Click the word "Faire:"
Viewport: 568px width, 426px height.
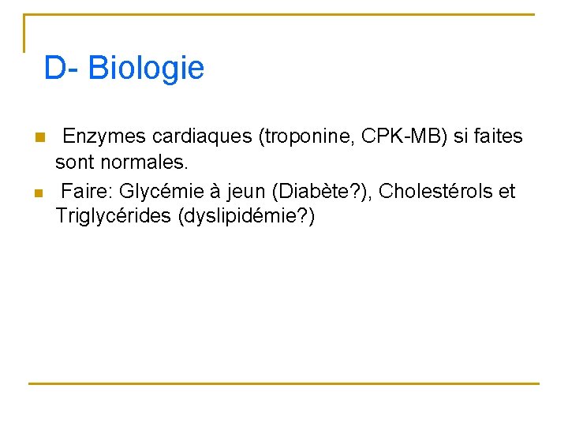(87, 191)
